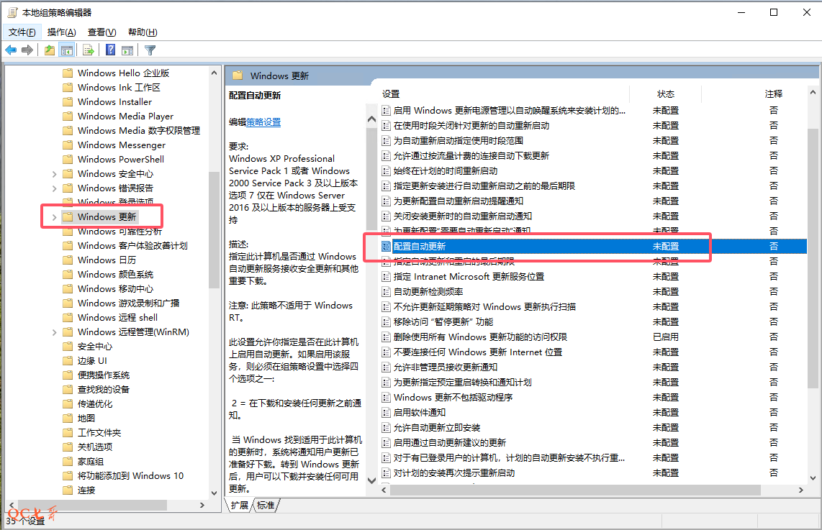The image size is (822, 530).
Task: Open the 查看(V) menu
Action: coord(101,32)
